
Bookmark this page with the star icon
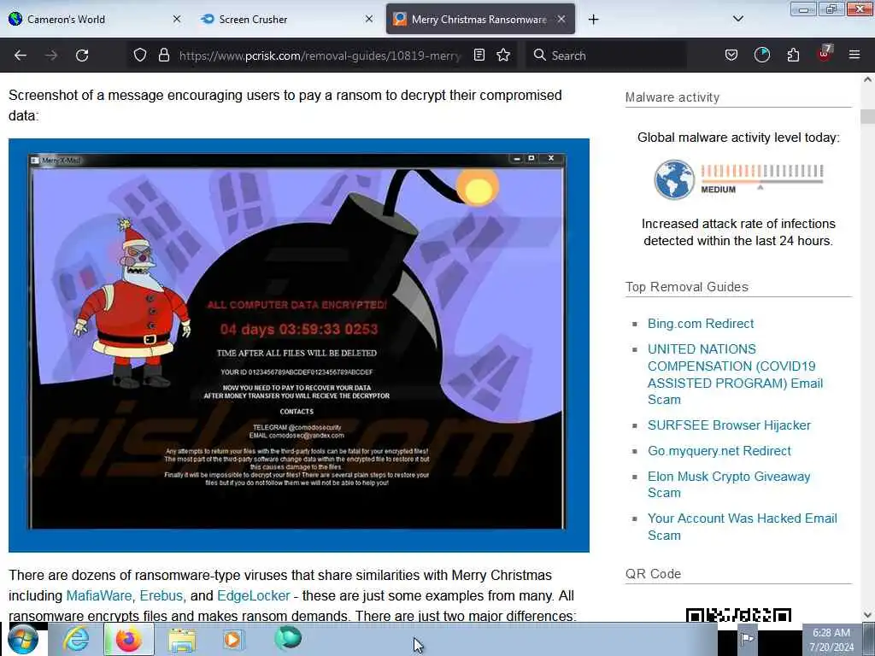503,55
